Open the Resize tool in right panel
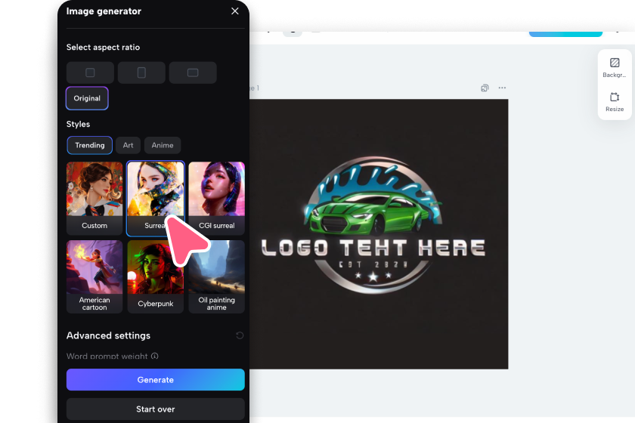The width and height of the screenshot is (635, 423). click(x=615, y=102)
